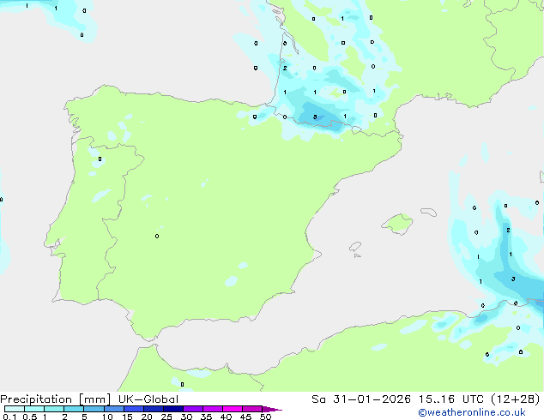Click the '0.1' legend scale label
This screenshot has width=544, height=420.
(x=9, y=417)
